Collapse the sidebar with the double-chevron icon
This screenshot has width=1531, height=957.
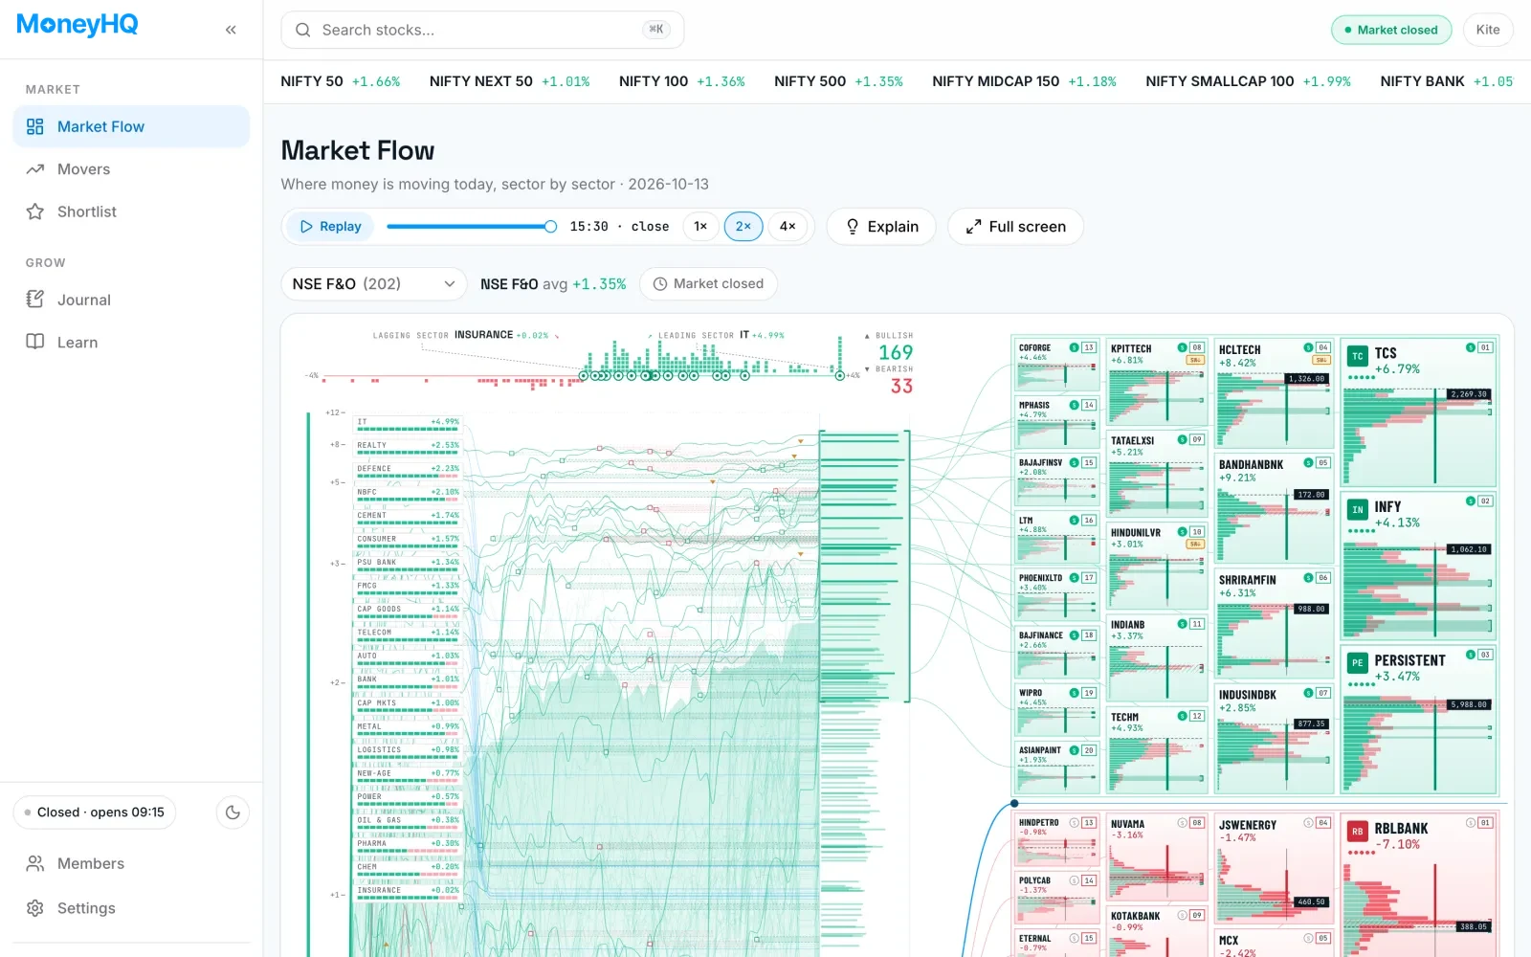(x=231, y=30)
